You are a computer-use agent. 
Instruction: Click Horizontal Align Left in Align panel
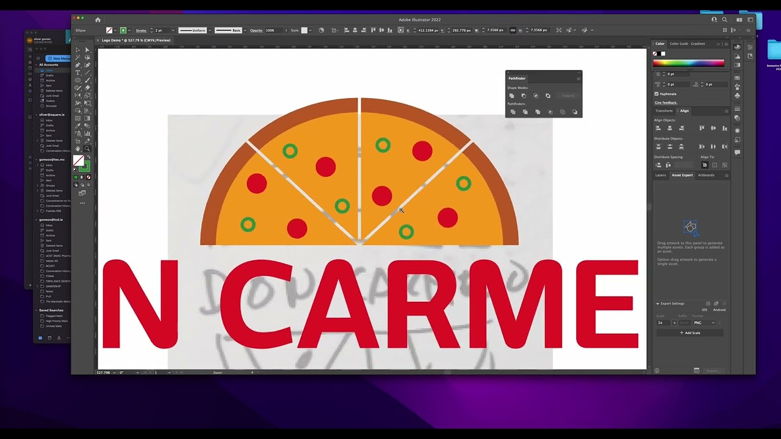tap(658, 128)
